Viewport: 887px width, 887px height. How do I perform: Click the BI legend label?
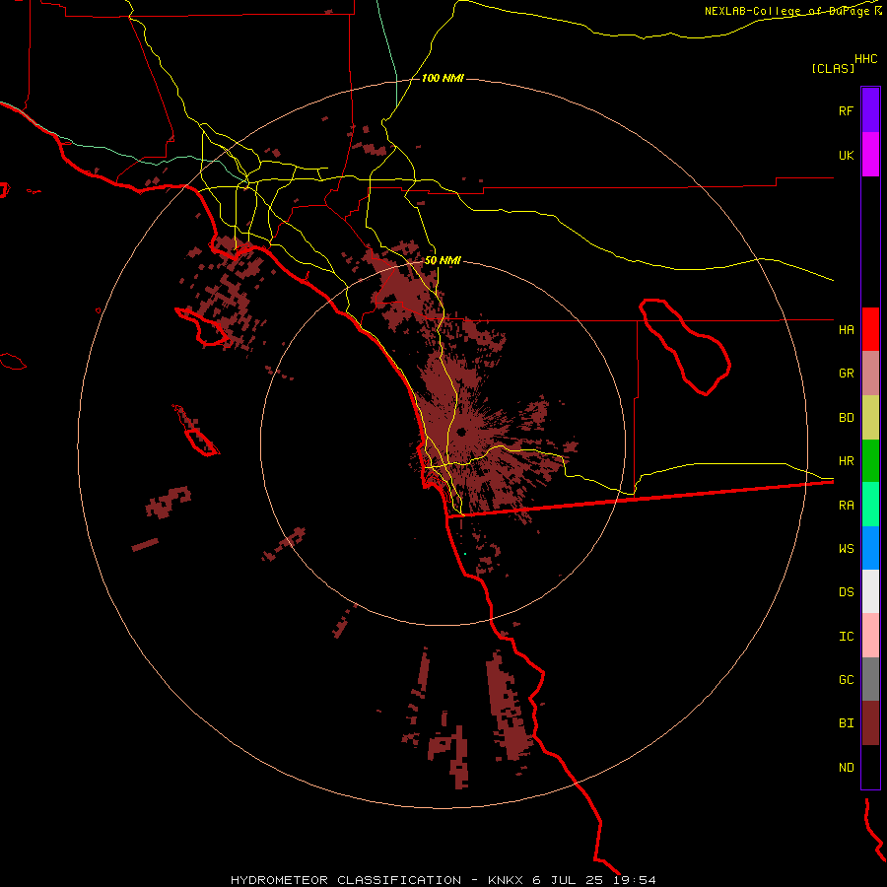point(846,723)
